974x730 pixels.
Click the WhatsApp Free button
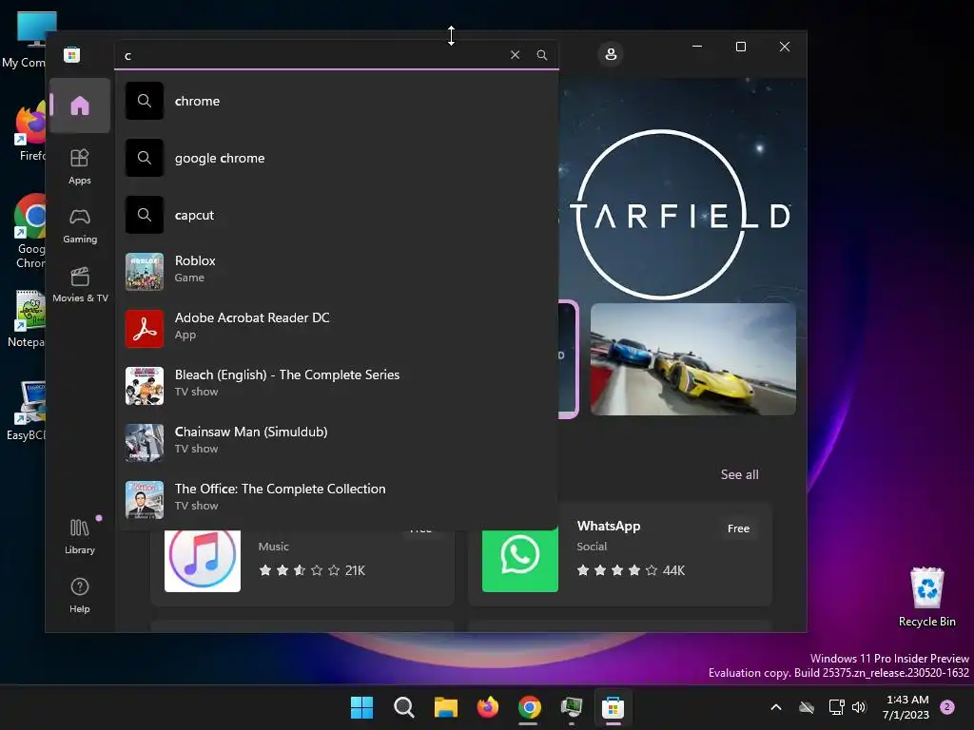738,528
